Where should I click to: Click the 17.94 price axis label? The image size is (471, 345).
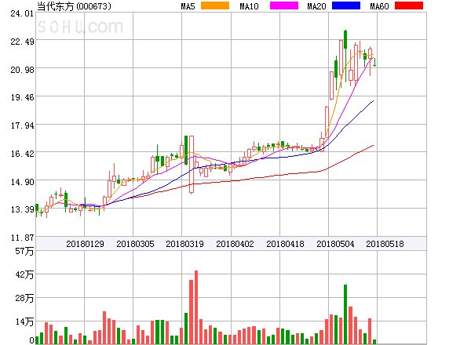[22, 125]
